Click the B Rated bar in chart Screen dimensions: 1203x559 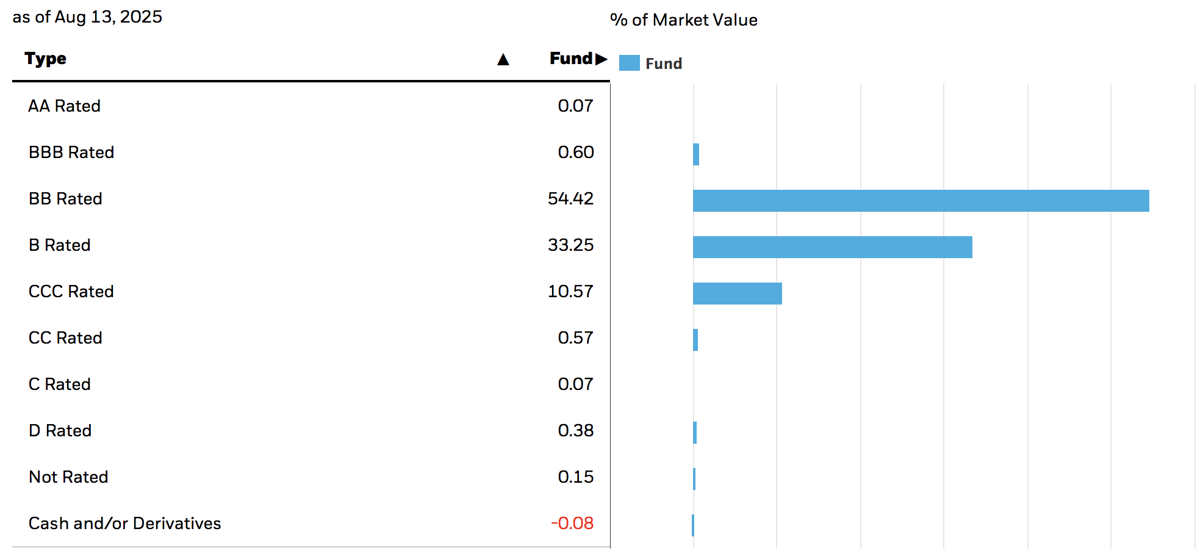(x=832, y=247)
